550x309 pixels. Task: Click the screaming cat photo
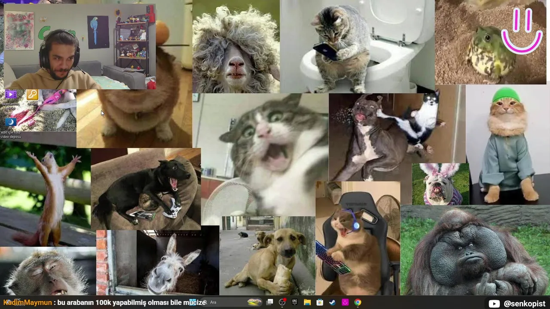260,155
